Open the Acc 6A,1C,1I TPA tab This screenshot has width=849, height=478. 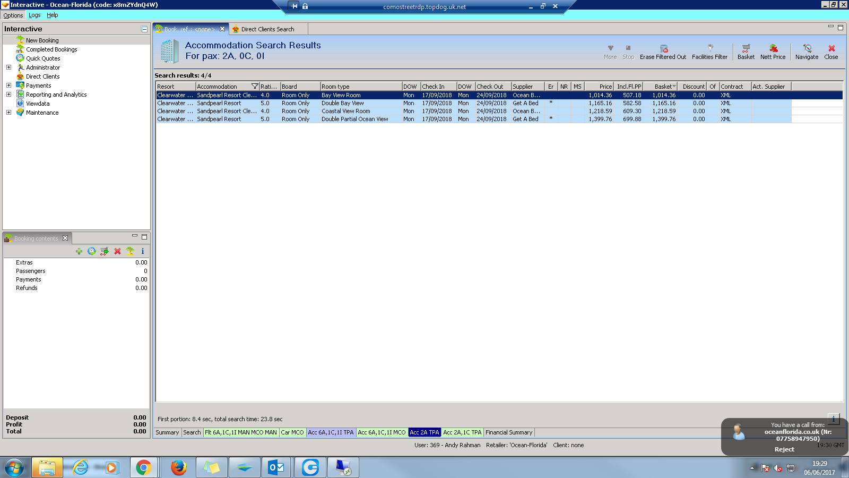331,432
